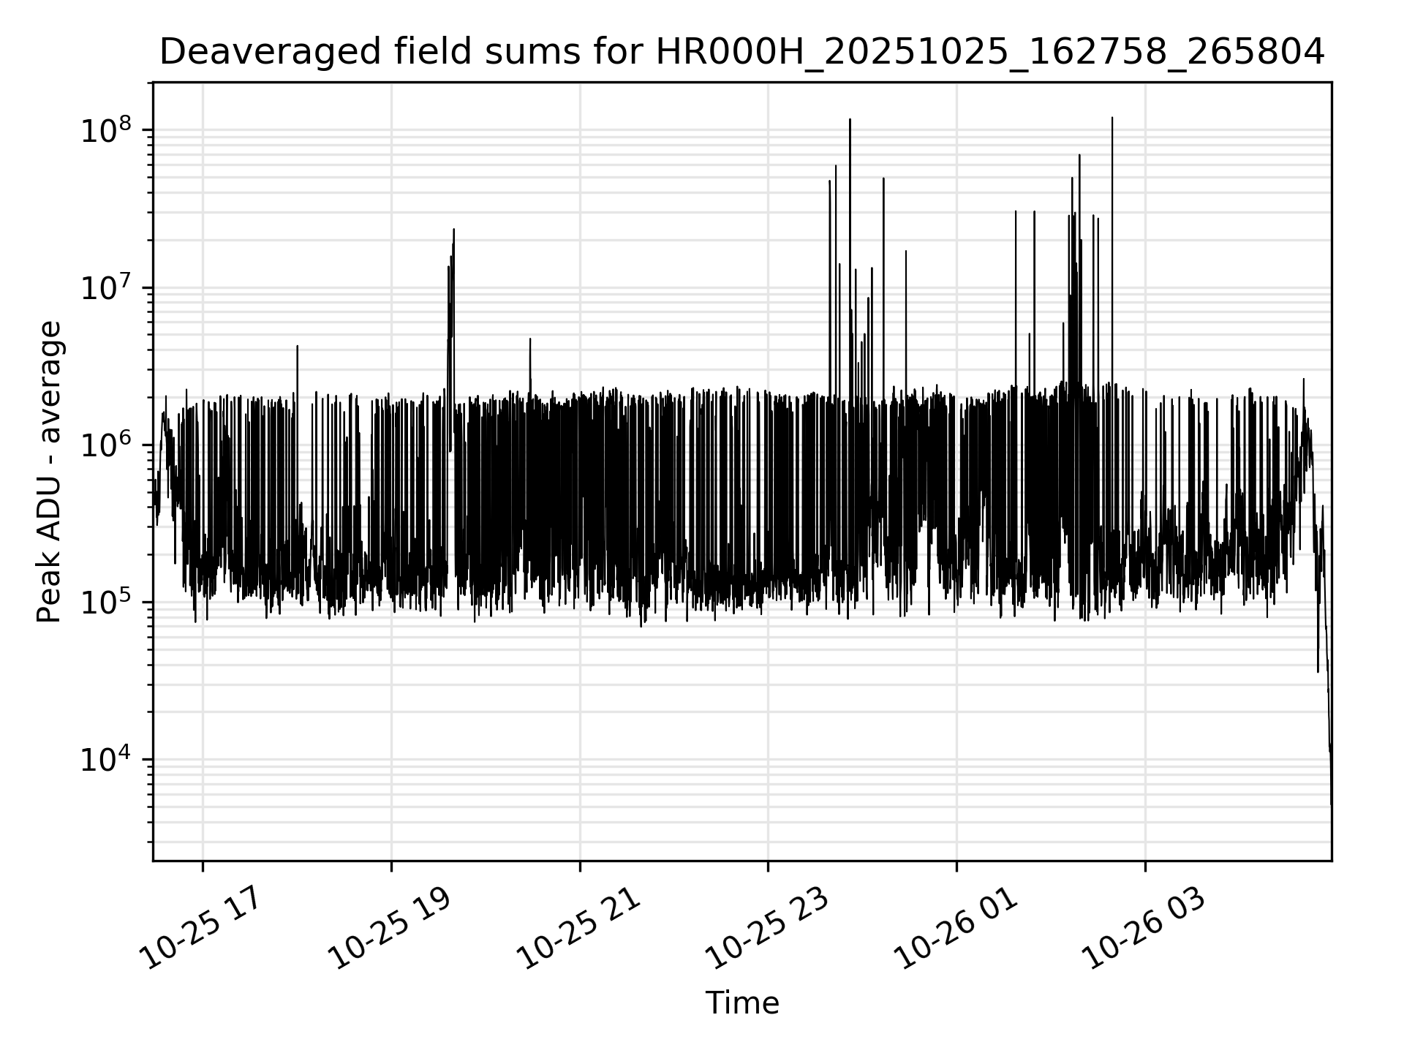This screenshot has height=1053, width=1404.
Task: Click the x tick label '10-26 03'
Action: (x=1142, y=929)
